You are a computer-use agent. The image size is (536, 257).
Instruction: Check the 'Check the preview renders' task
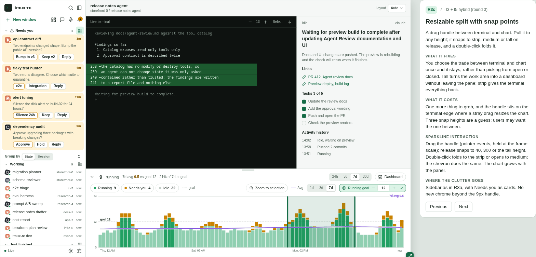[x=304, y=123]
